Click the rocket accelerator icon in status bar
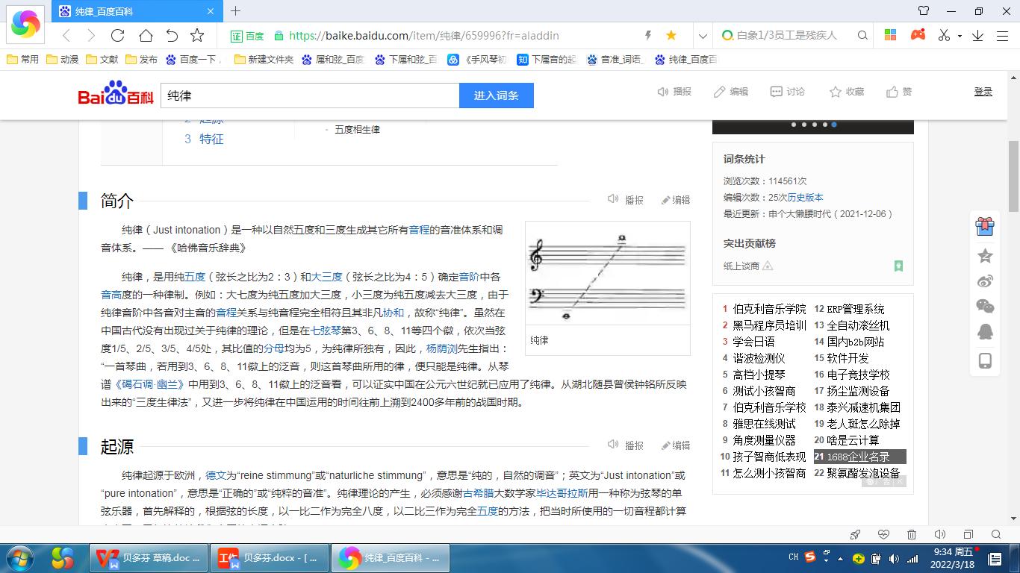The image size is (1020, 573). [x=856, y=534]
